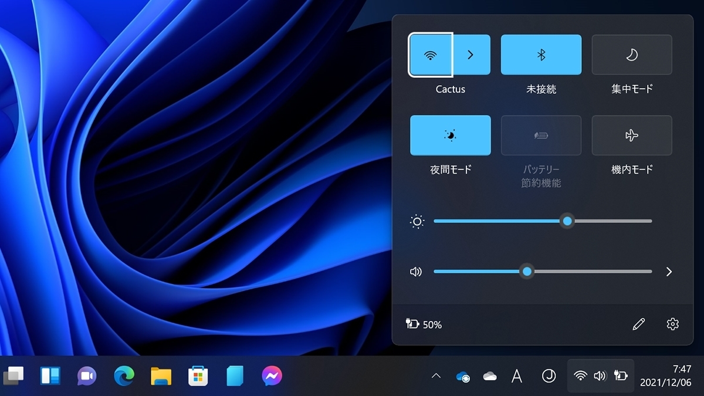Click the 未接続 Bluetooth status label
704x396 pixels.
coord(541,89)
